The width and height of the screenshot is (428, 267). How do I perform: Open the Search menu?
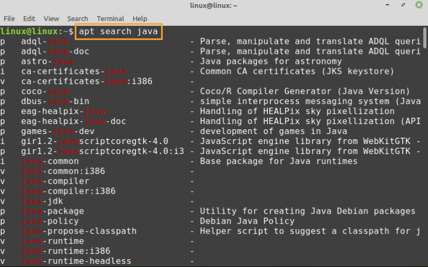click(78, 18)
